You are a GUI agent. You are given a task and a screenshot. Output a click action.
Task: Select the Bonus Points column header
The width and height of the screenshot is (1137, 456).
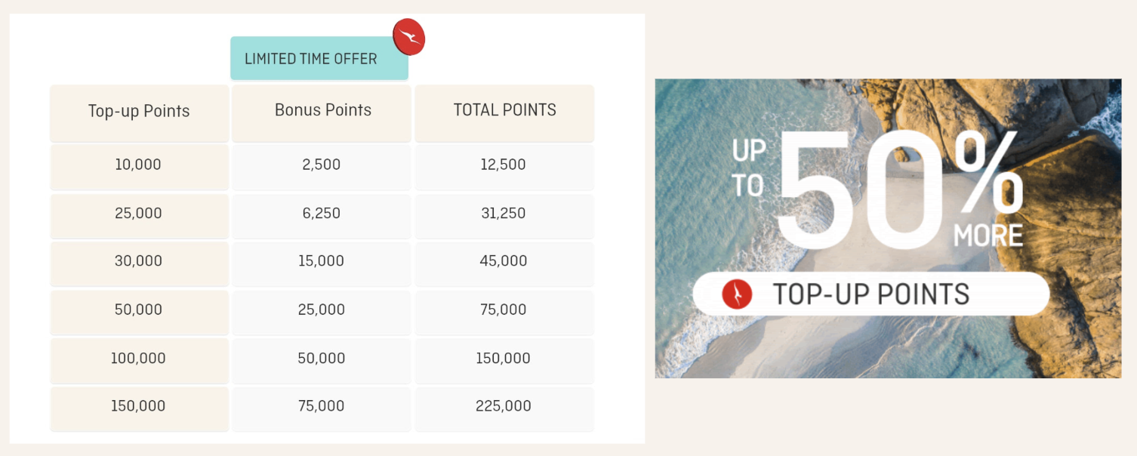pos(322,111)
